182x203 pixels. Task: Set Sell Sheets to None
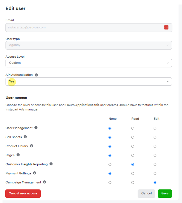point(110,137)
